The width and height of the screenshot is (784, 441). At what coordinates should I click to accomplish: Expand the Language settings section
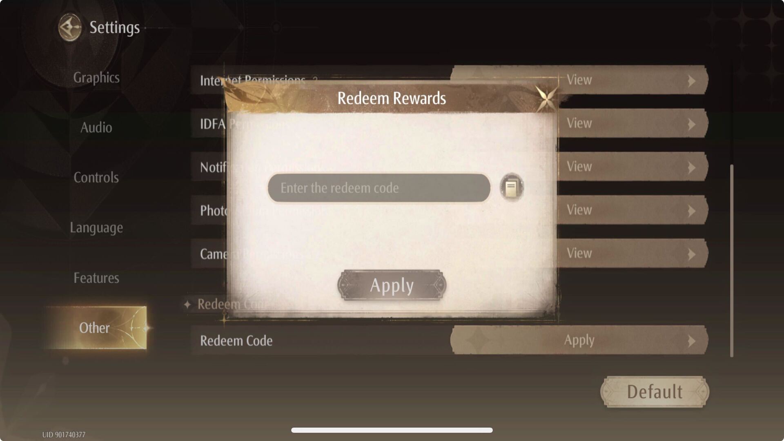point(96,227)
